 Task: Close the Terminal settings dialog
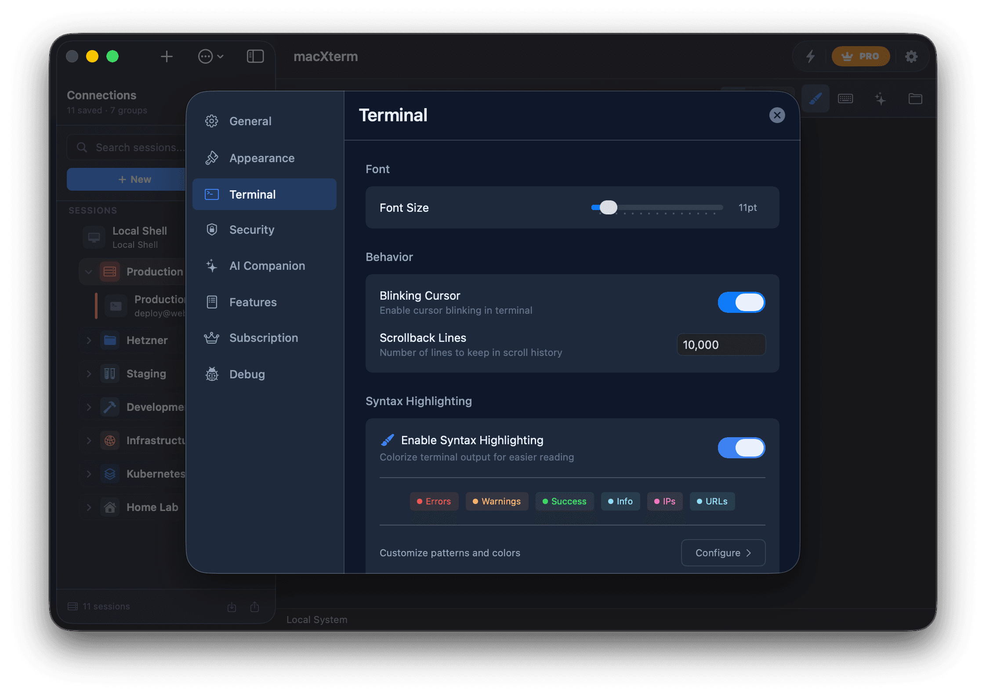tap(777, 115)
